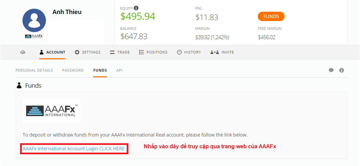The width and height of the screenshot is (360, 166).
Task: Click the info icon beside Equity
Action: (136, 8)
